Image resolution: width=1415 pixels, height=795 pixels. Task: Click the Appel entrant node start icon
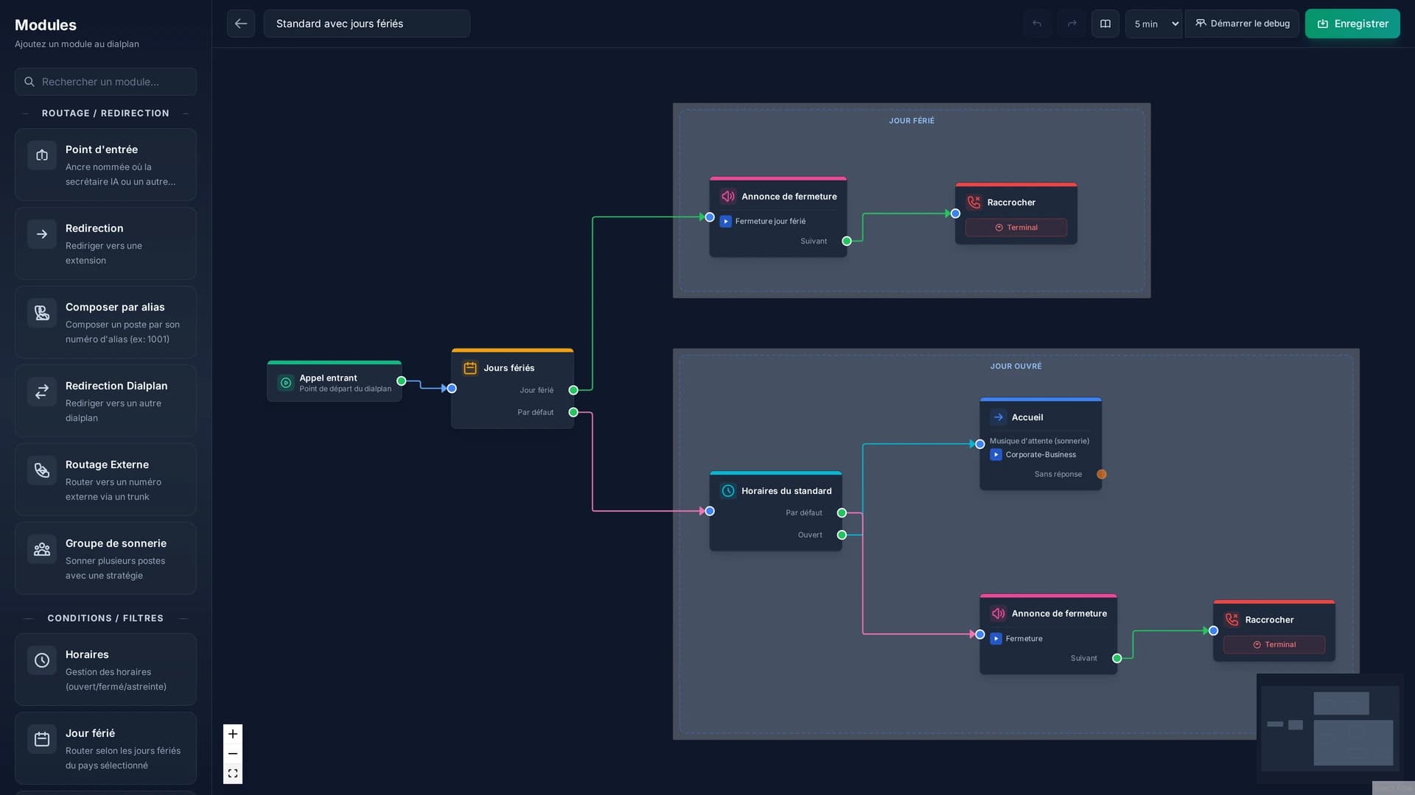[x=286, y=383]
